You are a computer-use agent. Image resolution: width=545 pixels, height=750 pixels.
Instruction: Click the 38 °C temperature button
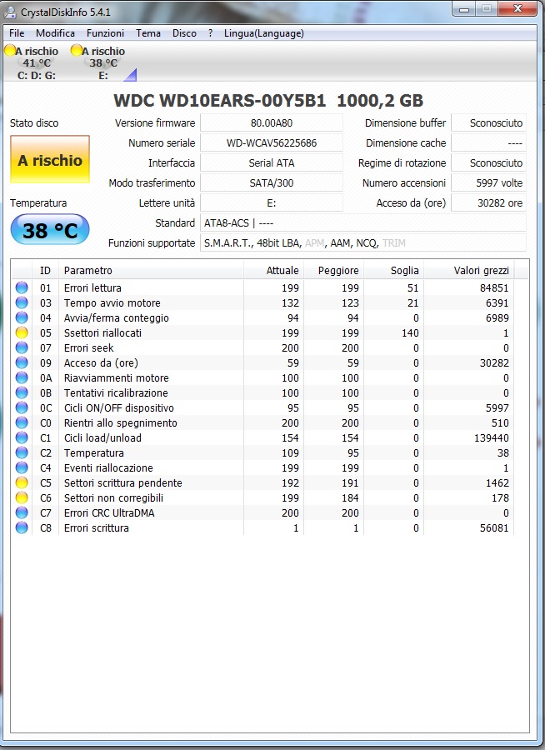pos(50,230)
